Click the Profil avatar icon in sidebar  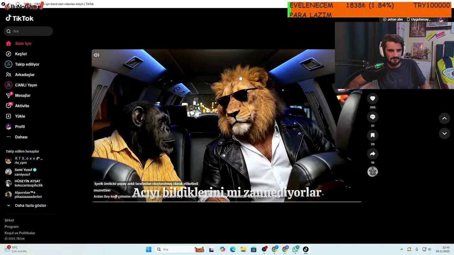9,127
